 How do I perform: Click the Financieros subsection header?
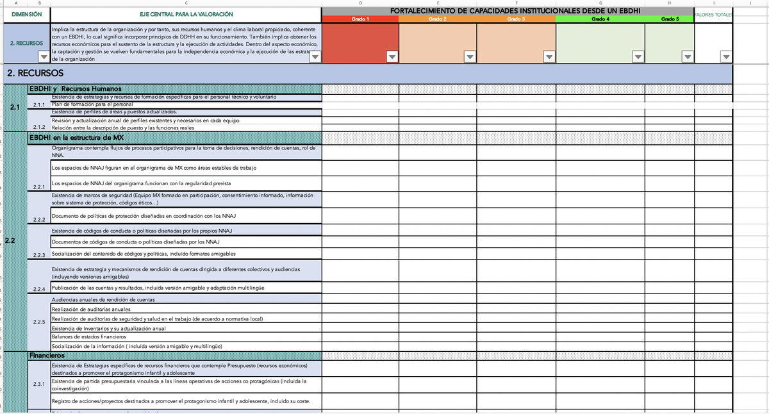click(x=175, y=355)
